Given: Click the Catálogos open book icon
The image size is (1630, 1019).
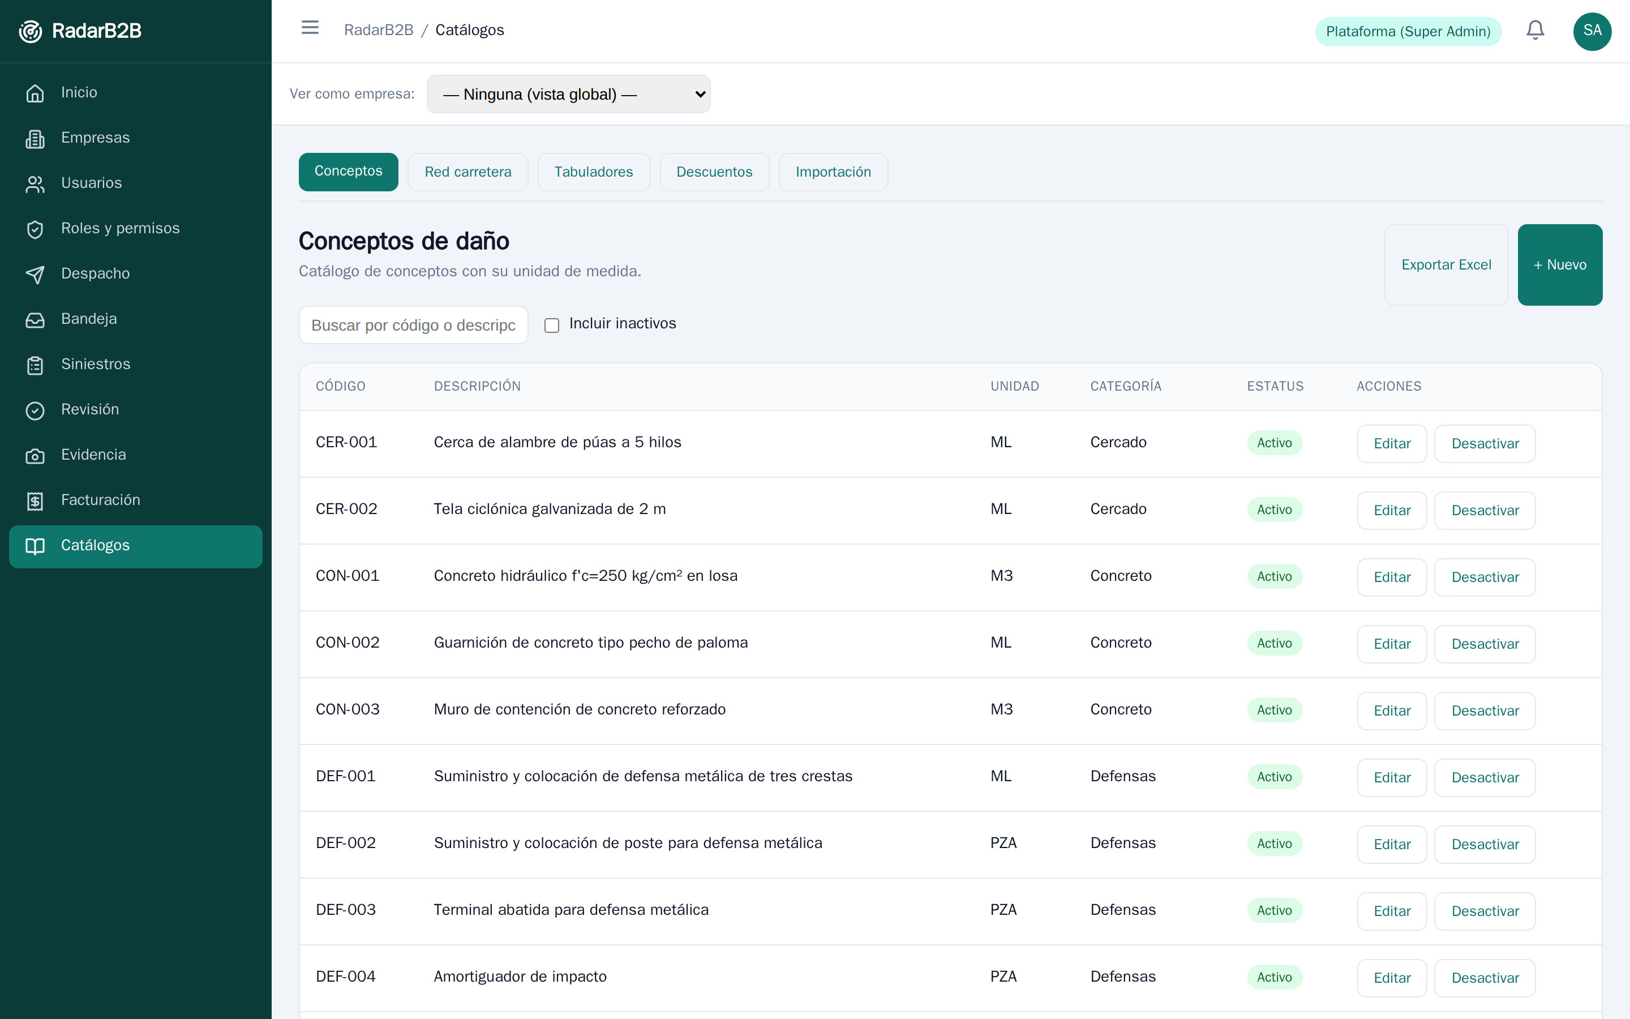Looking at the screenshot, I should [35, 546].
